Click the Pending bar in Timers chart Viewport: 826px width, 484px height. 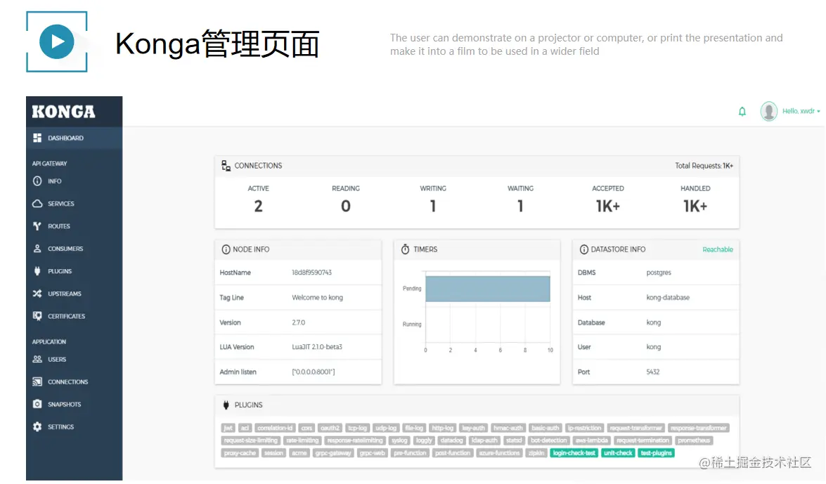pos(488,289)
